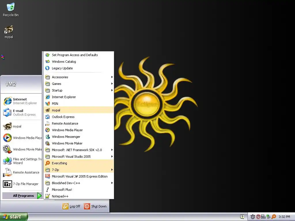The width and height of the screenshot is (295, 221).
Task: Expand the Games submenu arrow
Action: [112, 84]
